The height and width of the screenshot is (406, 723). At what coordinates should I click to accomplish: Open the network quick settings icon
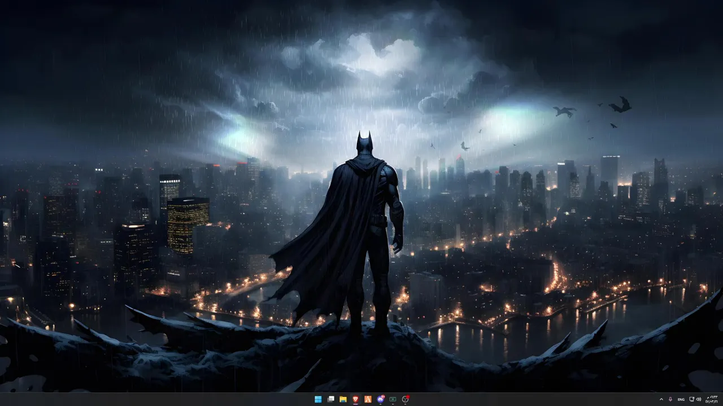(x=692, y=399)
